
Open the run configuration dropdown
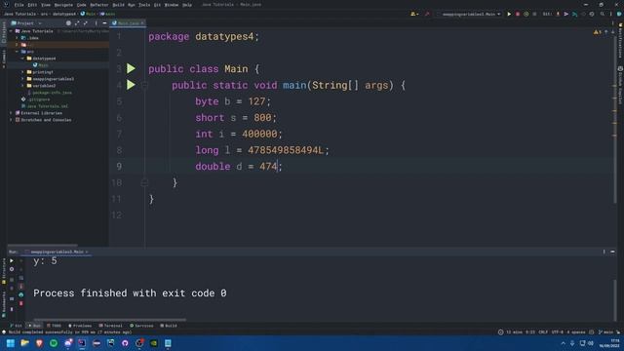click(469, 14)
